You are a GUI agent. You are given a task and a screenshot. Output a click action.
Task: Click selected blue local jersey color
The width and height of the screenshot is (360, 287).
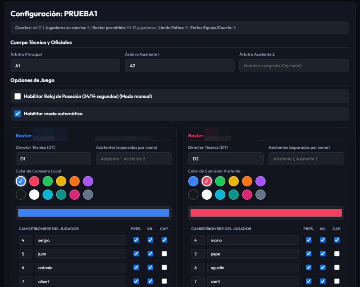tap(21, 181)
